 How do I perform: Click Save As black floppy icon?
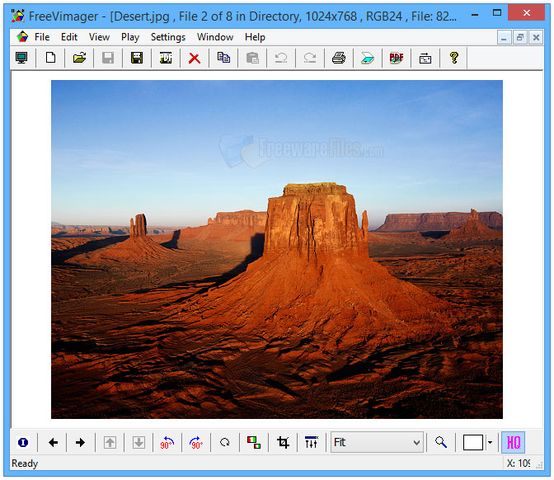coord(137,58)
